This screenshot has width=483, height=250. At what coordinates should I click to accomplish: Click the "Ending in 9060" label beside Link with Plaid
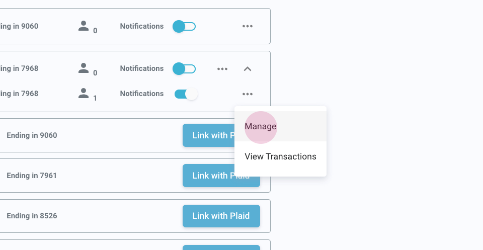tap(32, 135)
